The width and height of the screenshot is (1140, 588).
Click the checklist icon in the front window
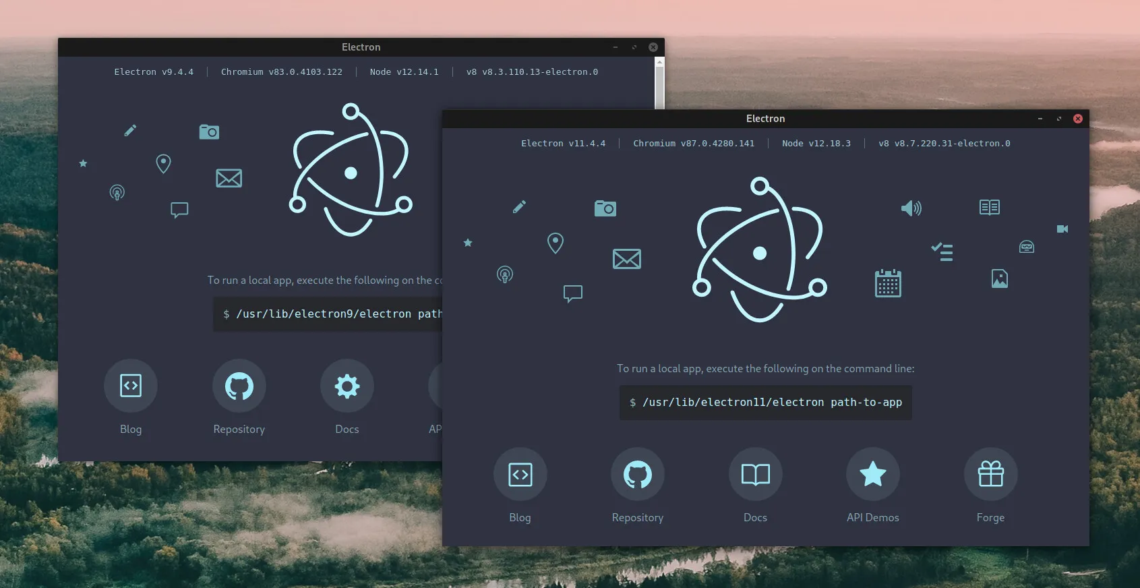point(942,252)
